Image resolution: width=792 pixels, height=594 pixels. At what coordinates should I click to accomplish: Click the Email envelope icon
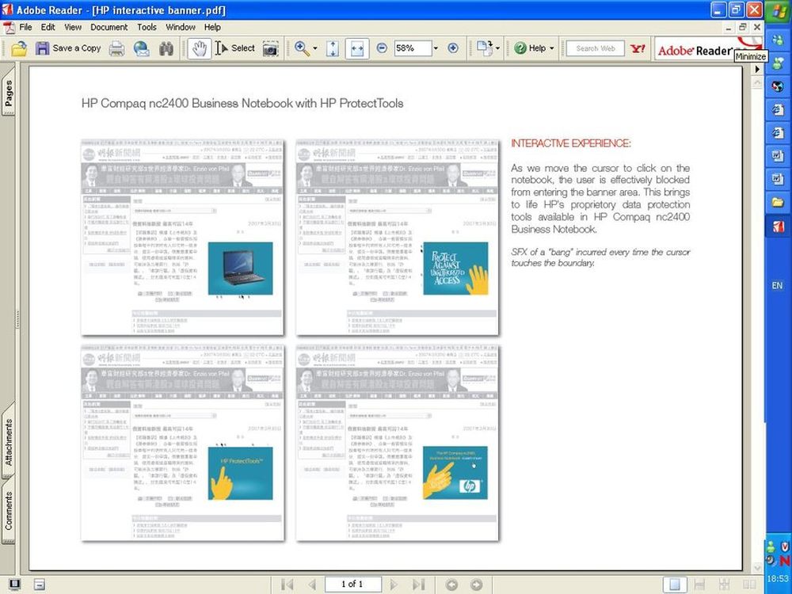(141, 48)
